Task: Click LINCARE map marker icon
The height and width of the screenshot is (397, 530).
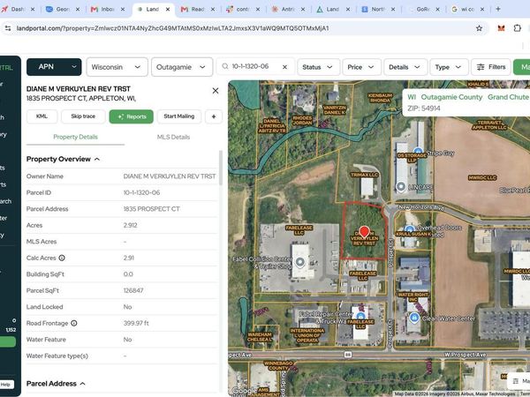Action: [401, 186]
